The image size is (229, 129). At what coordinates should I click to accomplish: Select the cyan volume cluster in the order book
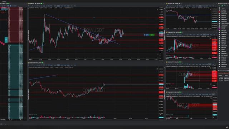point(6,40)
